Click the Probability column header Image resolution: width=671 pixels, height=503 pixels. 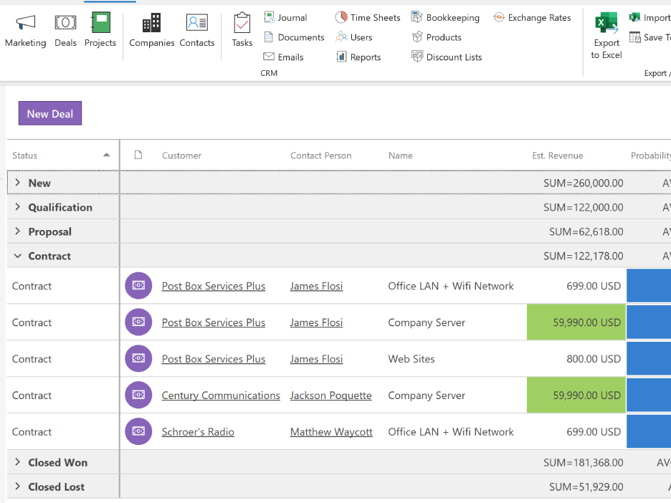click(x=650, y=155)
